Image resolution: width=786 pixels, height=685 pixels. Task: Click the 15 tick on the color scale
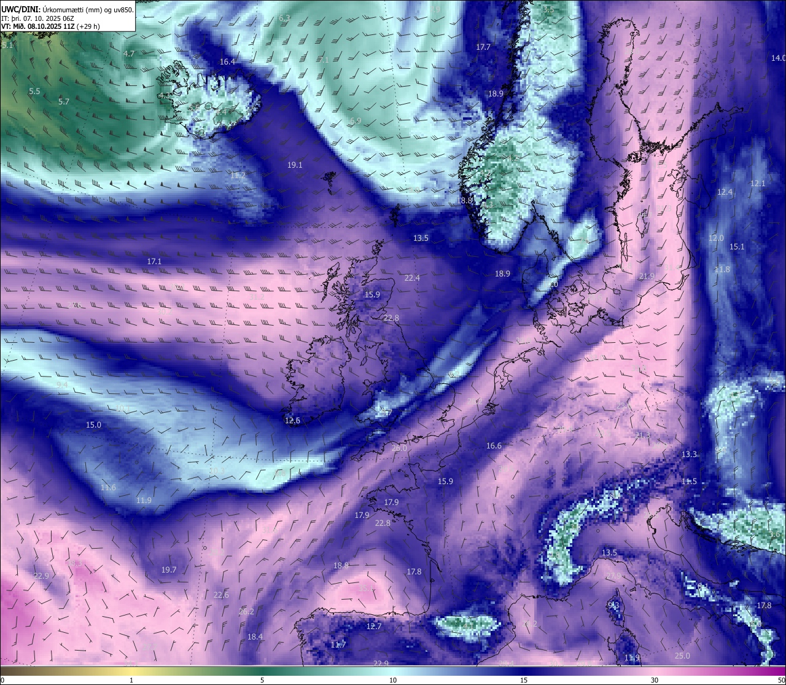[523, 680]
